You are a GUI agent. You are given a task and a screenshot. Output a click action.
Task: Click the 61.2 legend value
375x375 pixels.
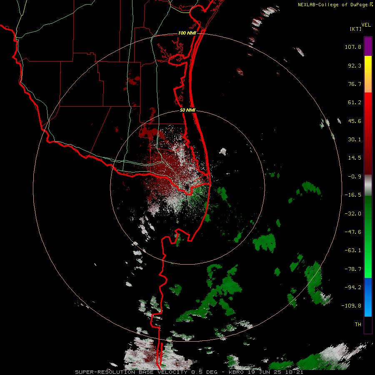(x=355, y=102)
